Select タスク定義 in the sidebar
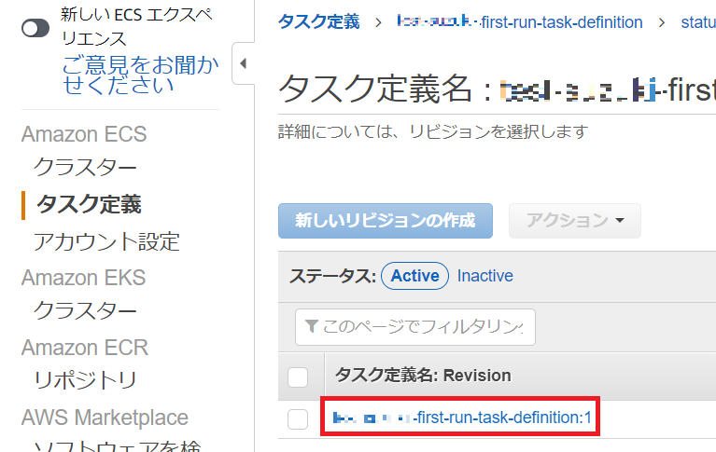The width and height of the screenshot is (716, 452). point(89,204)
